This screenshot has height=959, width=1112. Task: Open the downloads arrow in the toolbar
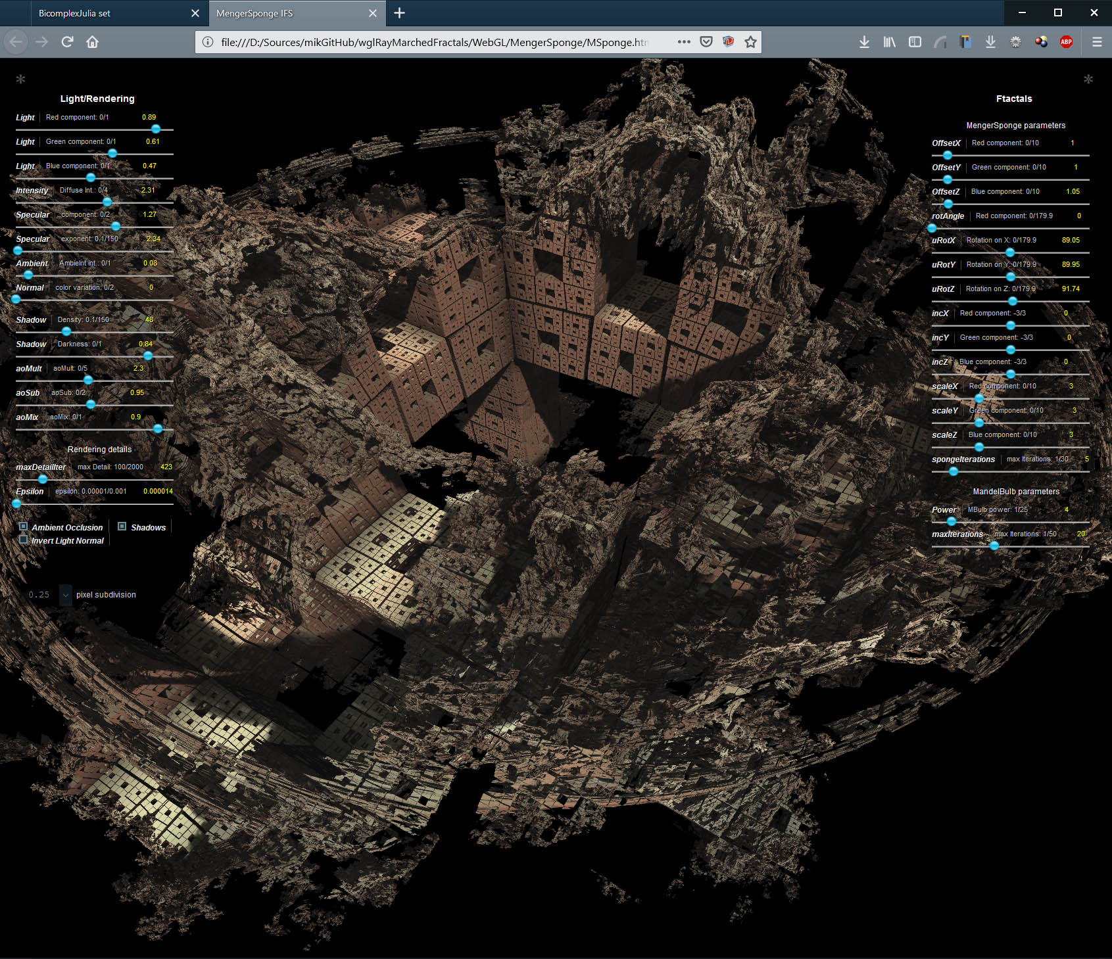[864, 42]
